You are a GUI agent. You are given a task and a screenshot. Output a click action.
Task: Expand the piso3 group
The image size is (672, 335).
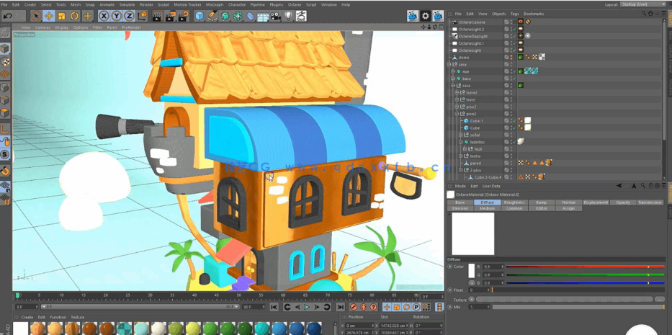[x=457, y=107]
